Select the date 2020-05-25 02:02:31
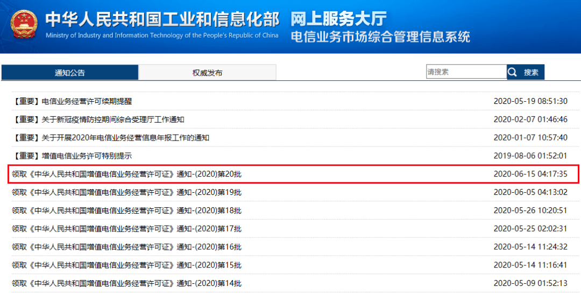The width and height of the screenshot is (581, 294). coord(530,228)
